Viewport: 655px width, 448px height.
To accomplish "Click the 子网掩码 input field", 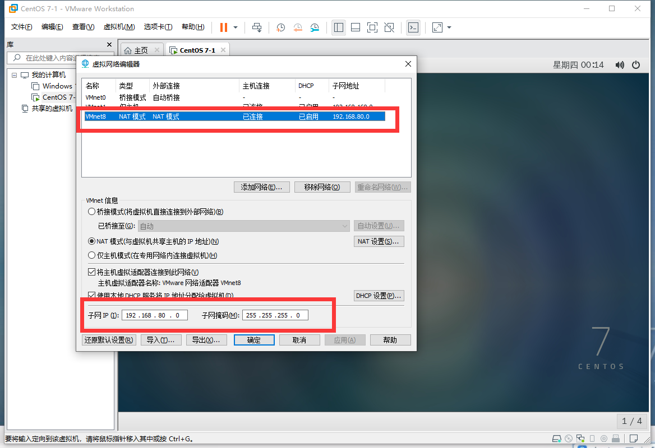I will tap(275, 315).
